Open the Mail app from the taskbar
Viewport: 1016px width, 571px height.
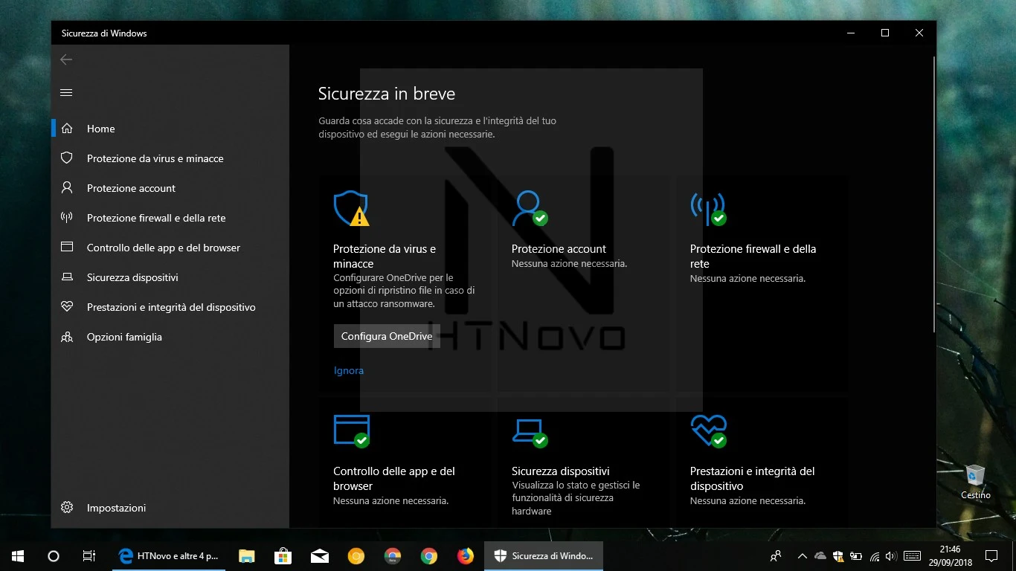click(320, 555)
